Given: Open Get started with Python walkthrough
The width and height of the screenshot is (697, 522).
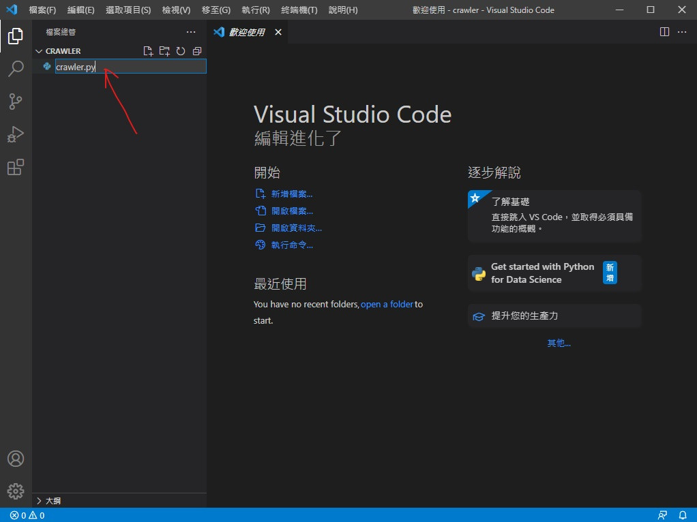Looking at the screenshot, I should [554, 273].
